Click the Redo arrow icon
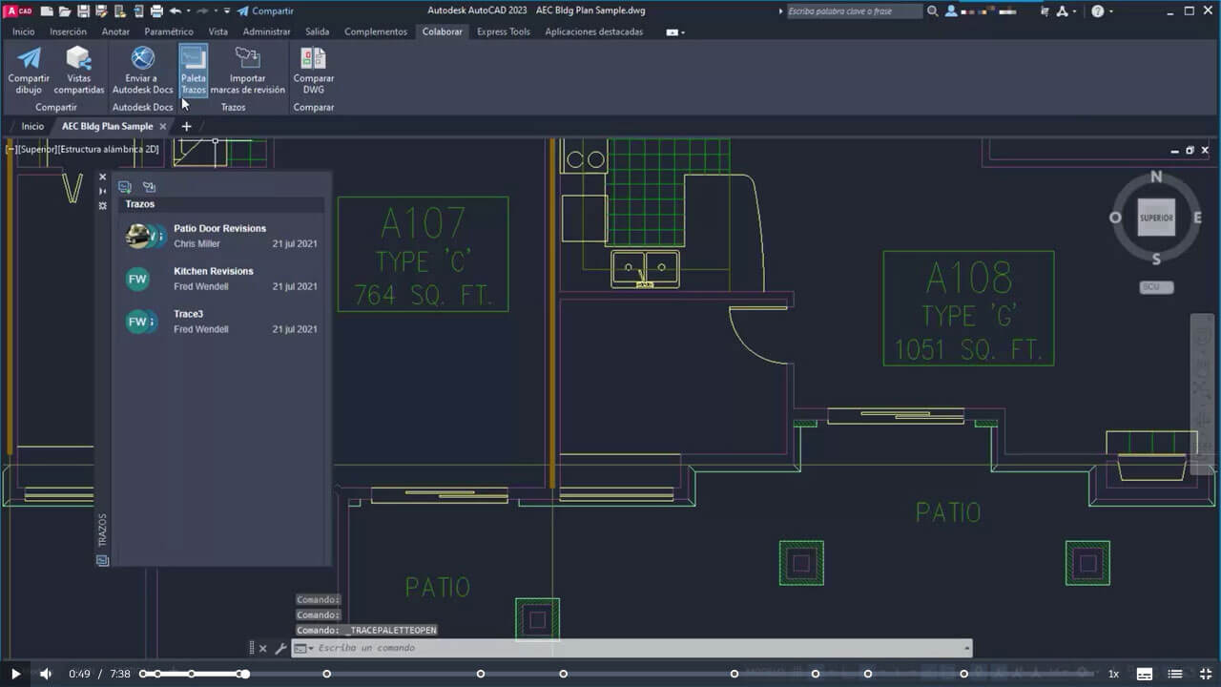The image size is (1221, 687). 202,11
